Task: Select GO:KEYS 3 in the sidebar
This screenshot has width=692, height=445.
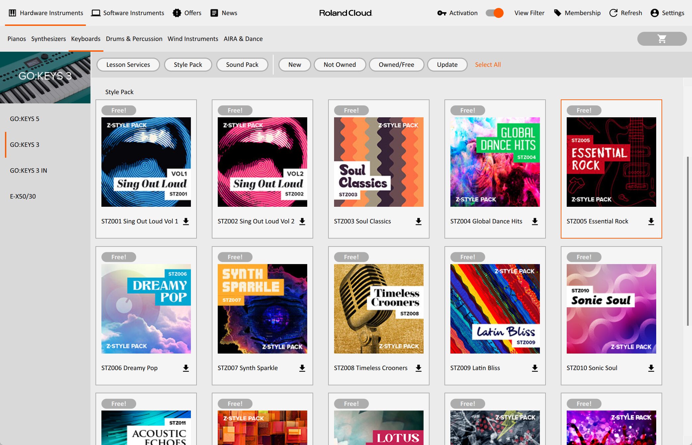Action: [45, 144]
